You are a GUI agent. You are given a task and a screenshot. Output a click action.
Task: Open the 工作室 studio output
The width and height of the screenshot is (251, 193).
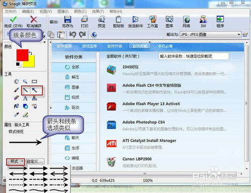(x=153, y=21)
